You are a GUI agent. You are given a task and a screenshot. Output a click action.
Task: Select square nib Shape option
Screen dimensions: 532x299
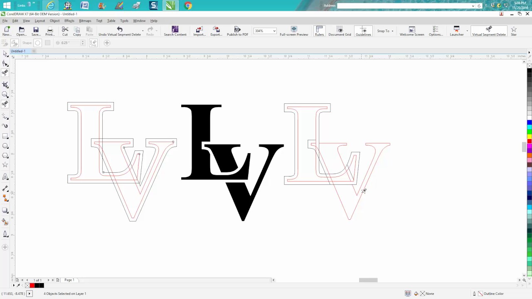pos(47,43)
